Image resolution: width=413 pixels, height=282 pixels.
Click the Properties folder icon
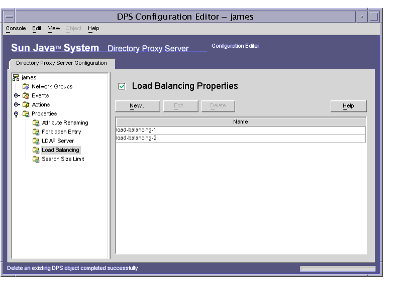pyautogui.click(x=26, y=113)
